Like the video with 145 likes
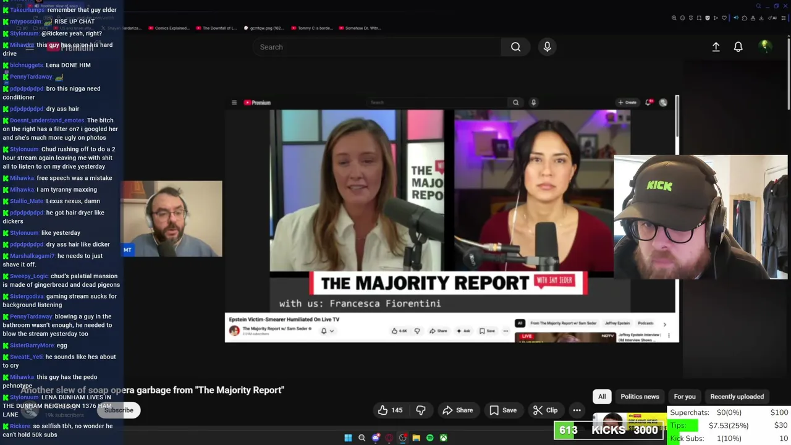The height and width of the screenshot is (445, 791). click(x=390, y=410)
